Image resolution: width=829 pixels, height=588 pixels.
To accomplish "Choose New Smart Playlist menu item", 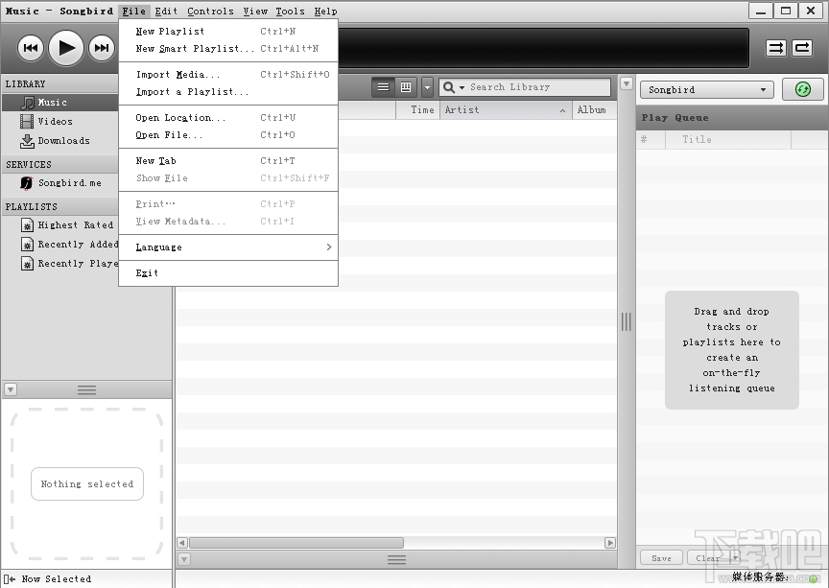I will (228, 49).
